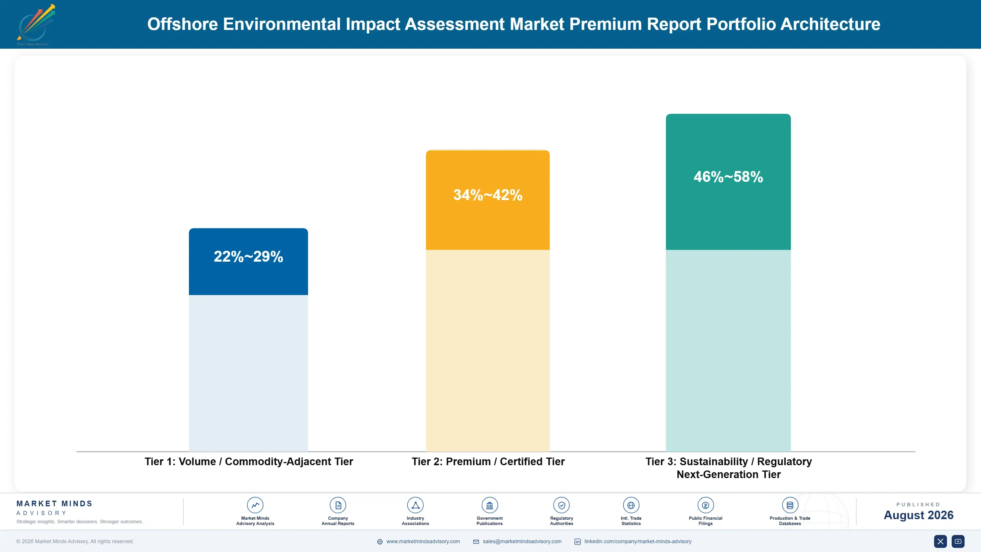Click the Company Annual Reports document icon
Image resolution: width=981 pixels, height=552 pixels.
click(x=338, y=505)
